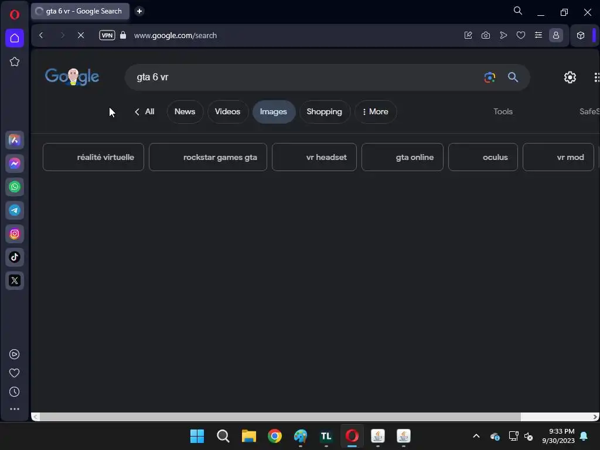The image size is (600, 450).
Task: Open File Explorer from taskbar
Action: (x=248, y=436)
